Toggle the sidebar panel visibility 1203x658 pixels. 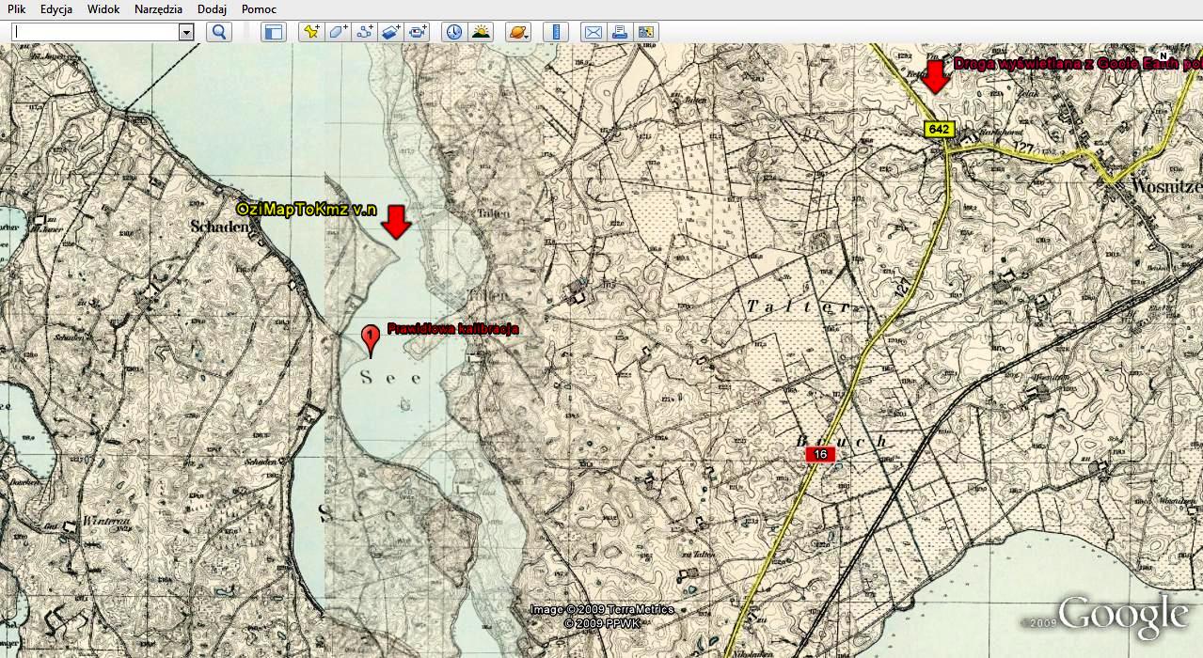[273, 32]
